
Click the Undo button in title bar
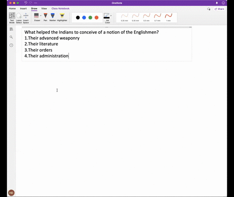pos(26,3)
